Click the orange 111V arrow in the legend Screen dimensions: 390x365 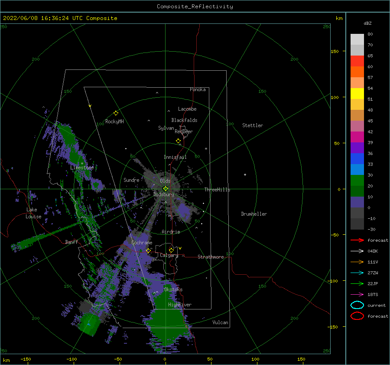(357, 262)
